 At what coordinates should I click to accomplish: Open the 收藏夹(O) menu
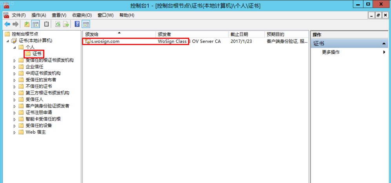pyautogui.click(x=82, y=15)
